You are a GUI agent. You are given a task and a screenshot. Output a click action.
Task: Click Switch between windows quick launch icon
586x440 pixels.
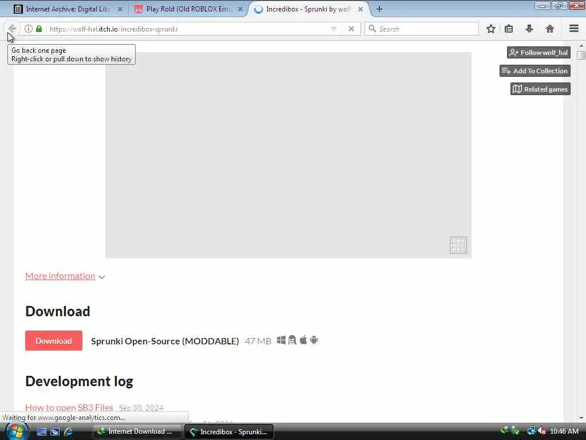coord(55,431)
